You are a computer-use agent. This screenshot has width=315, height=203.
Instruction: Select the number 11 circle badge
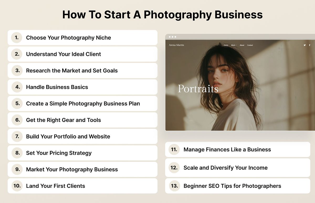[174, 149]
